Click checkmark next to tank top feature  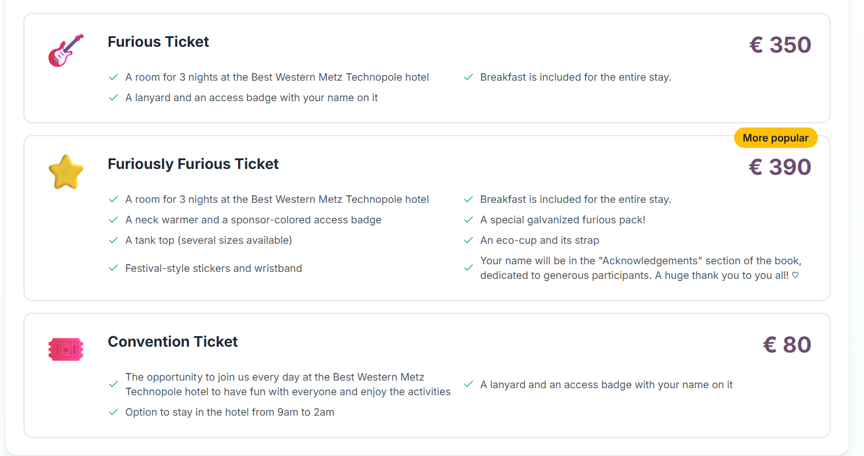(113, 240)
